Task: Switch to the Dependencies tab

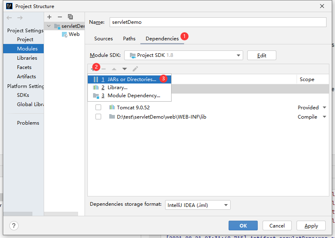Action: pos(162,39)
